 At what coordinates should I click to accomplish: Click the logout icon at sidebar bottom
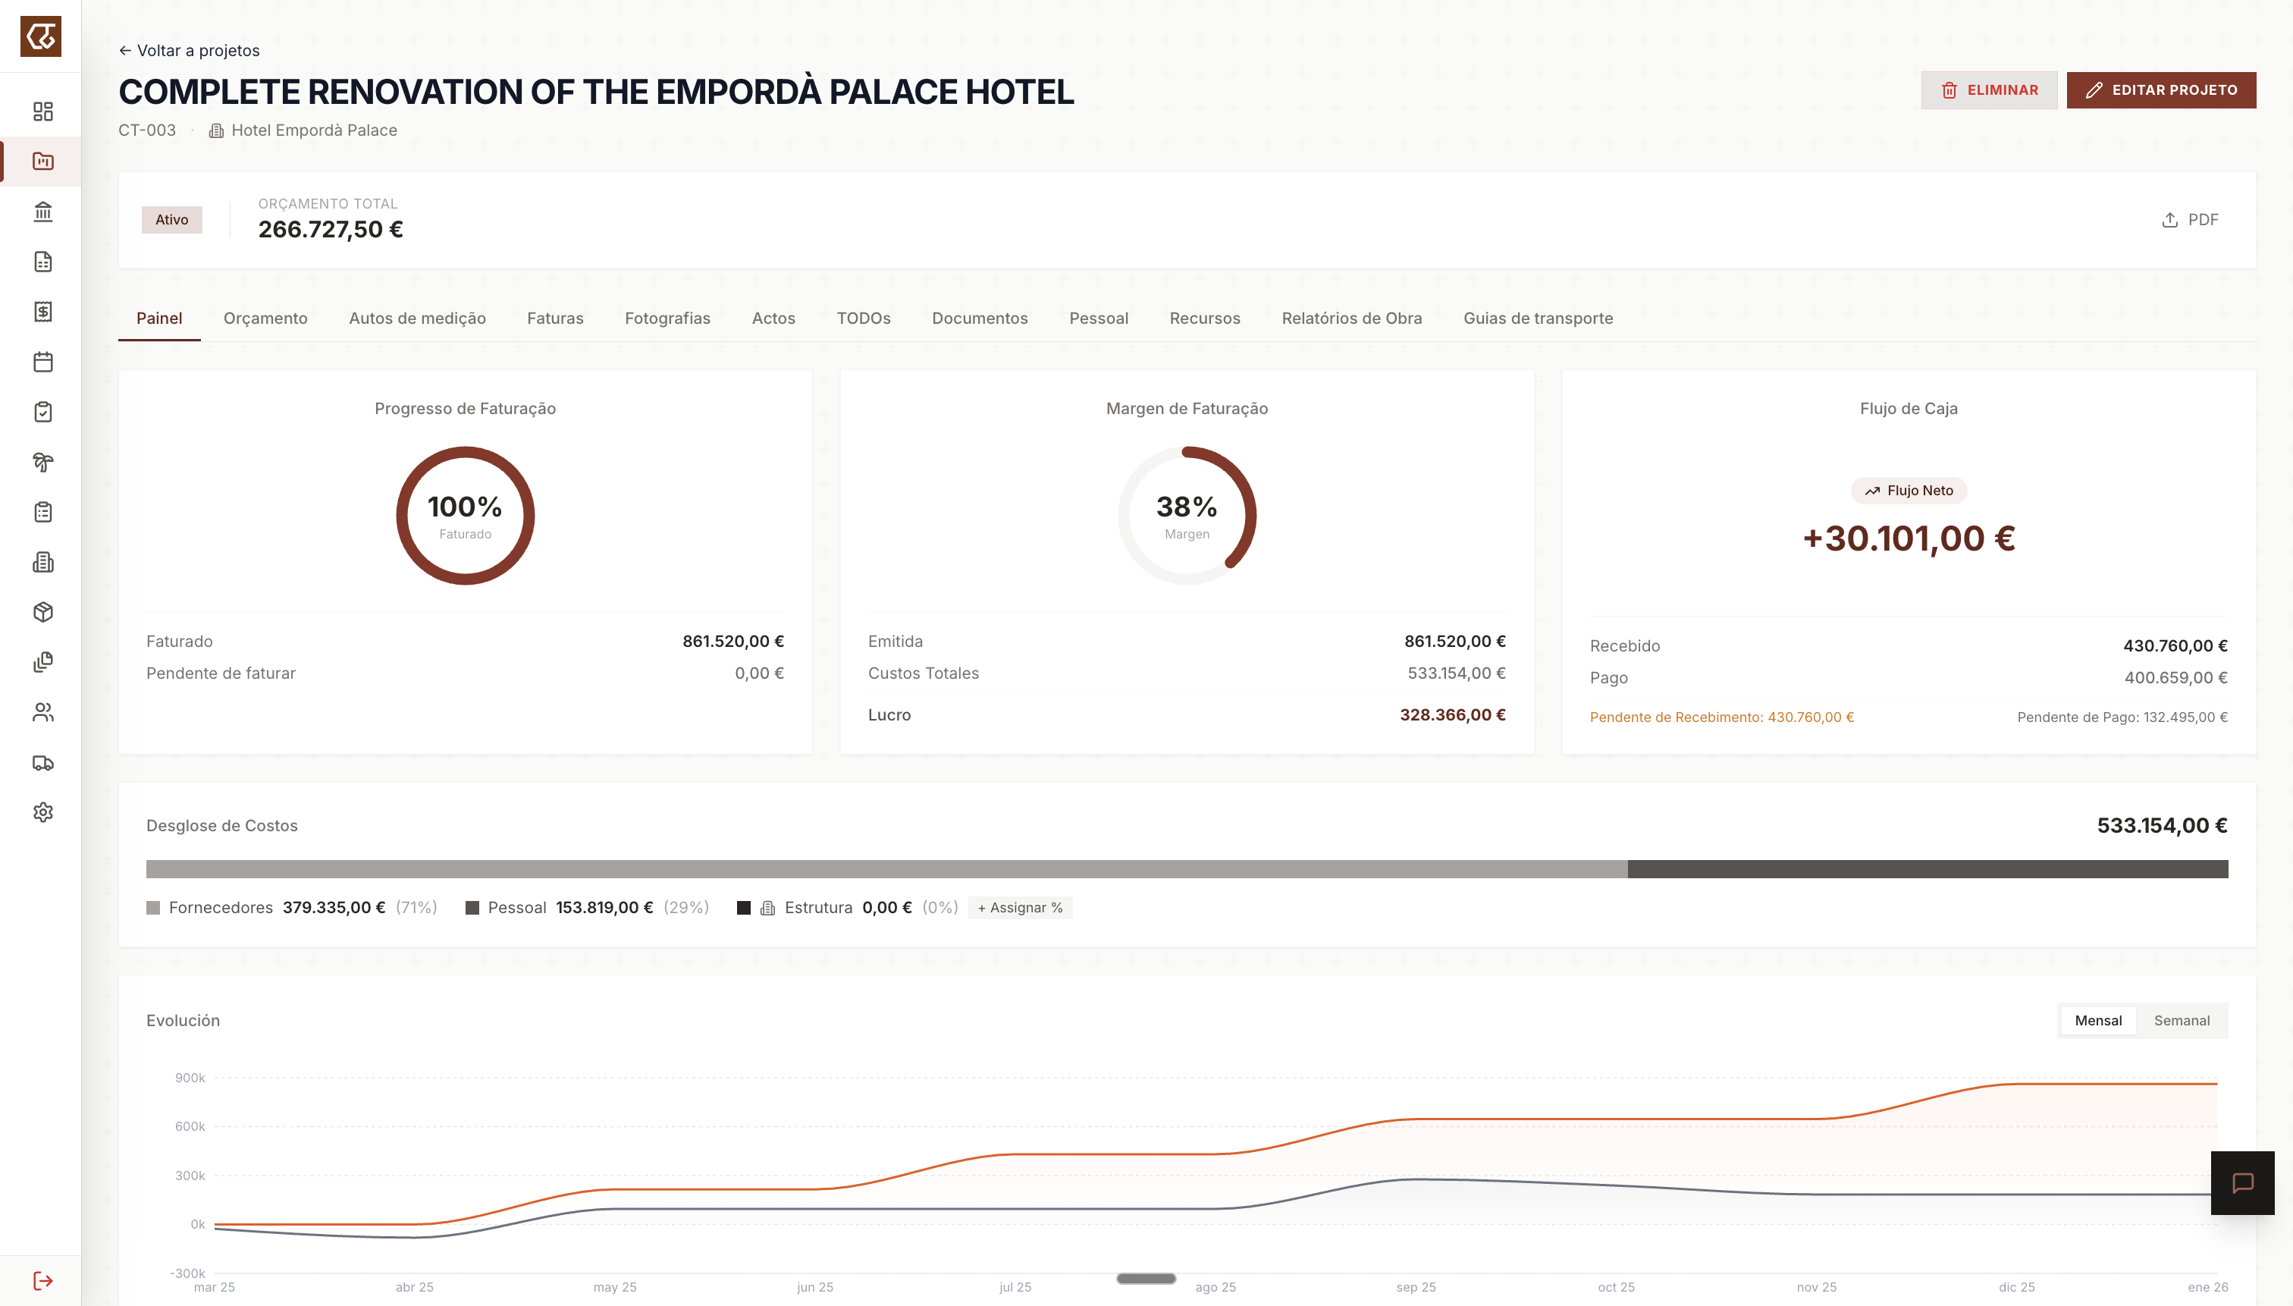(43, 1281)
